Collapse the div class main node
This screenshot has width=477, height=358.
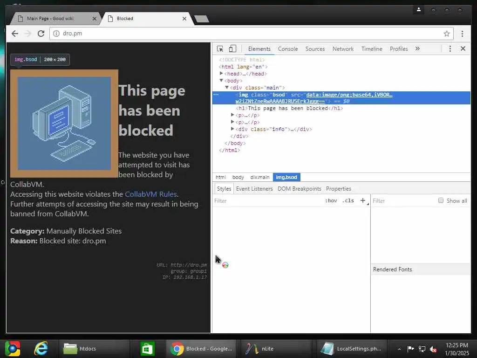(x=227, y=87)
